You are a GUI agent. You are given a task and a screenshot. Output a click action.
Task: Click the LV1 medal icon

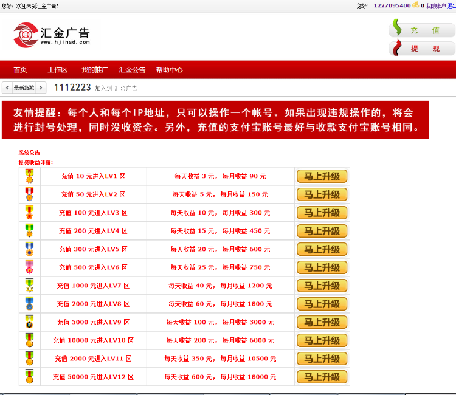29,176
